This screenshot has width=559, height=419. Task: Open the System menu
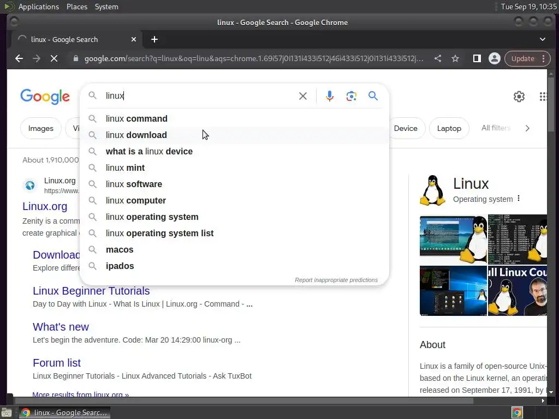106,7
